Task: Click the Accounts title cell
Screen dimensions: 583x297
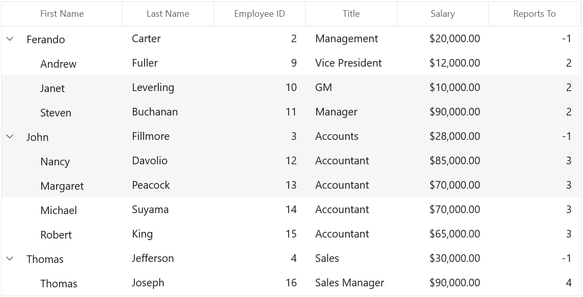Action: pos(351,136)
